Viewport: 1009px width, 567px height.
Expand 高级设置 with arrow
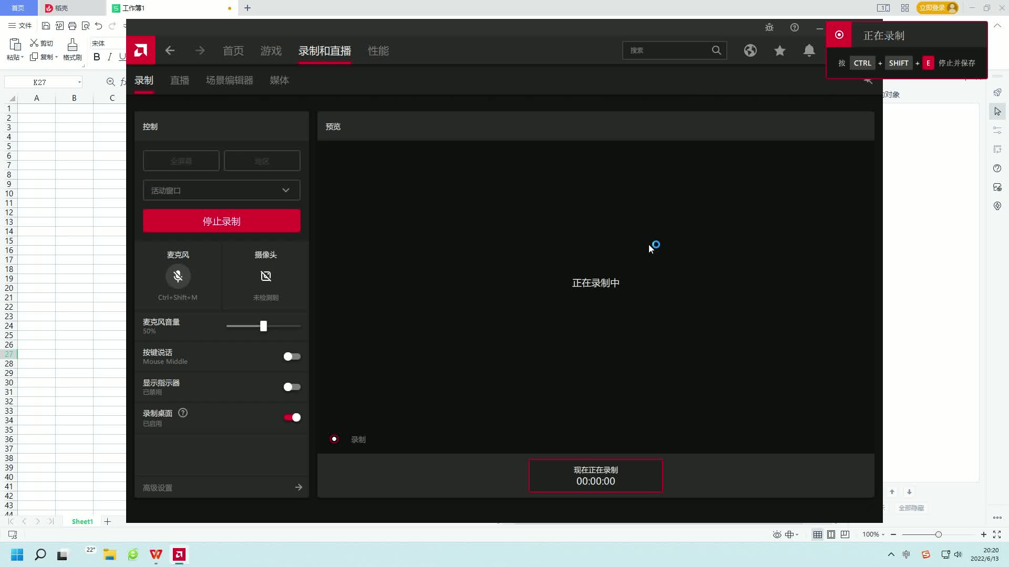298,487
